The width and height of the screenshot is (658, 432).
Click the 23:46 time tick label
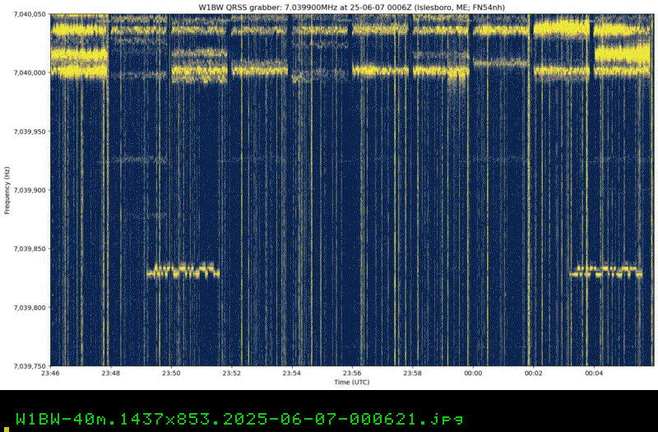(x=50, y=373)
